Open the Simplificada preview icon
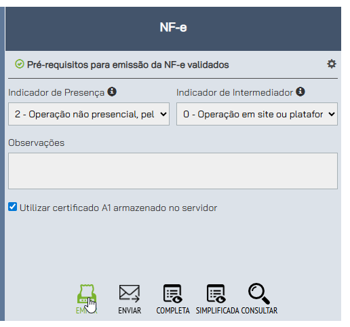Viewport: 350px width, 327px height. [x=216, y=294]
